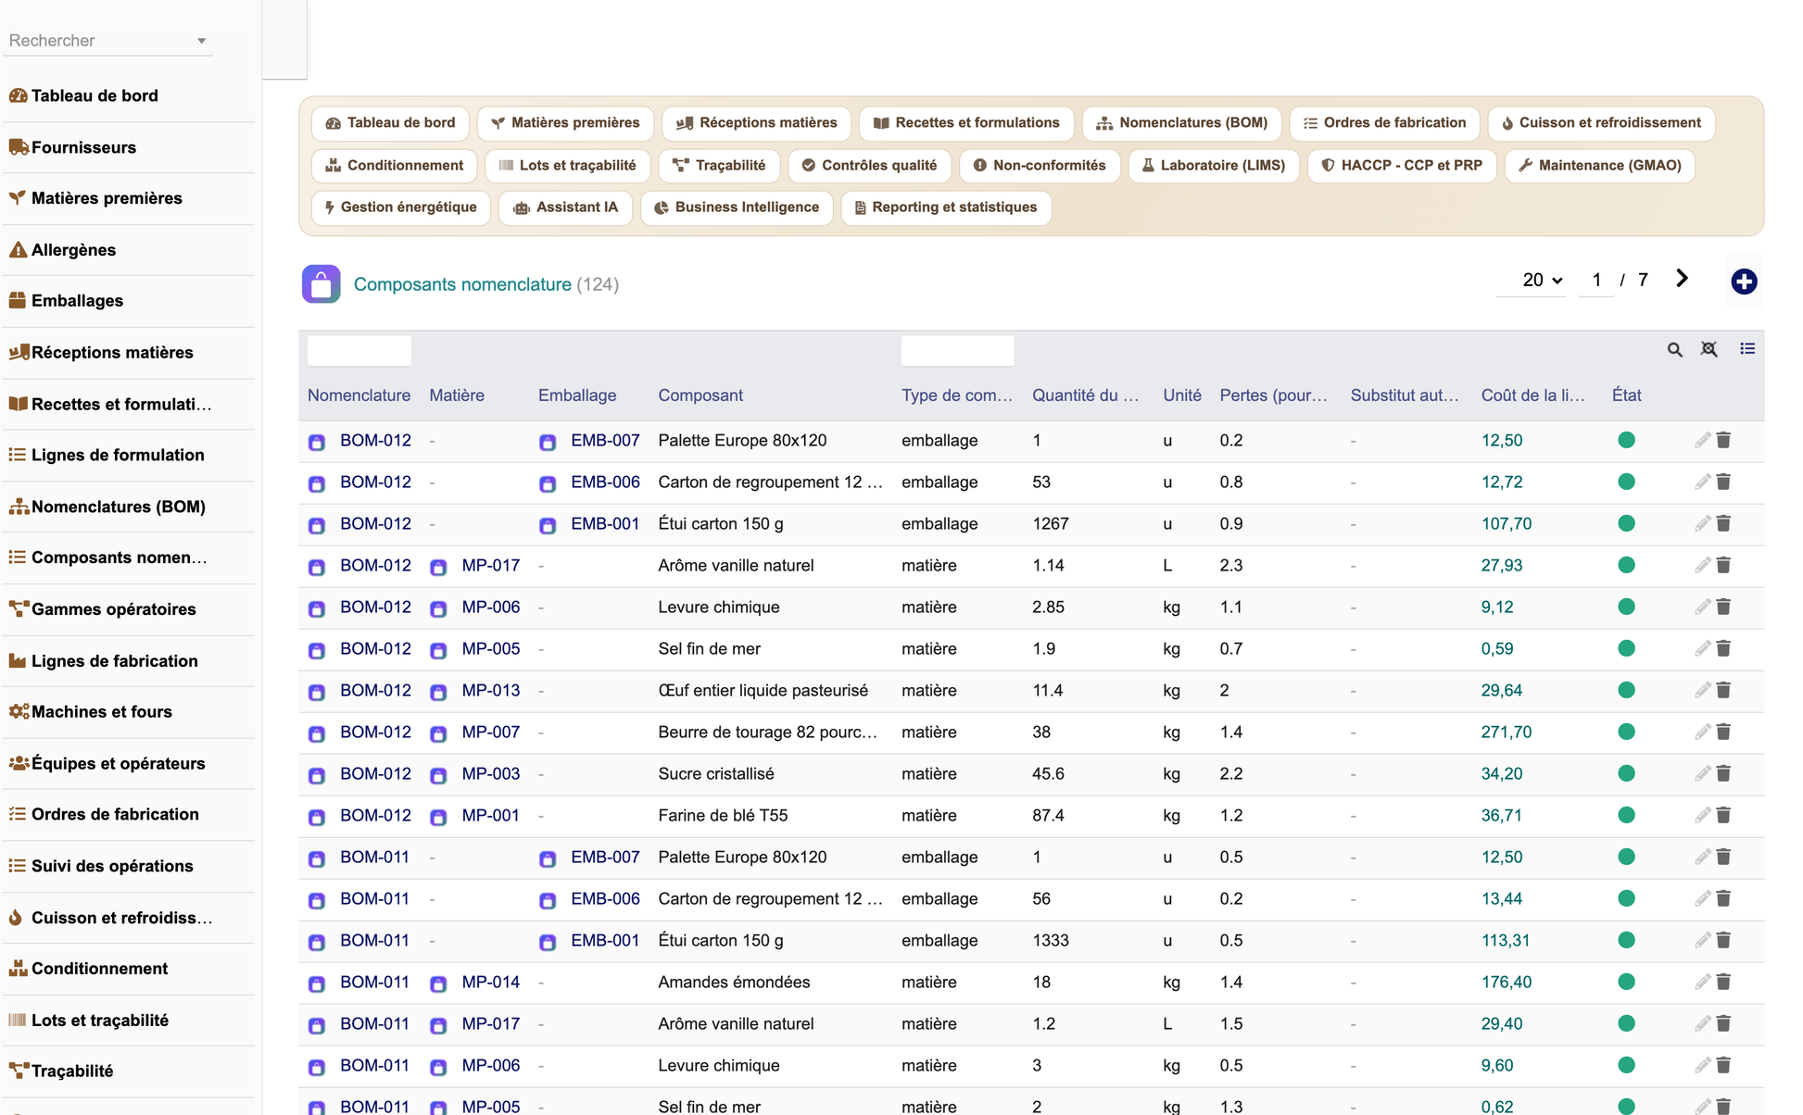Click trash icon for Étui carton 150 g BOM-011 row
The height and width of the screenshot is (1115, 1803).
click(1723, 940)
